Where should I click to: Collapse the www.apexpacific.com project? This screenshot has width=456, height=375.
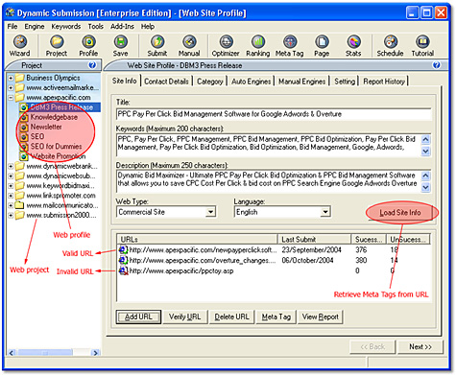[x=11, y=98]
